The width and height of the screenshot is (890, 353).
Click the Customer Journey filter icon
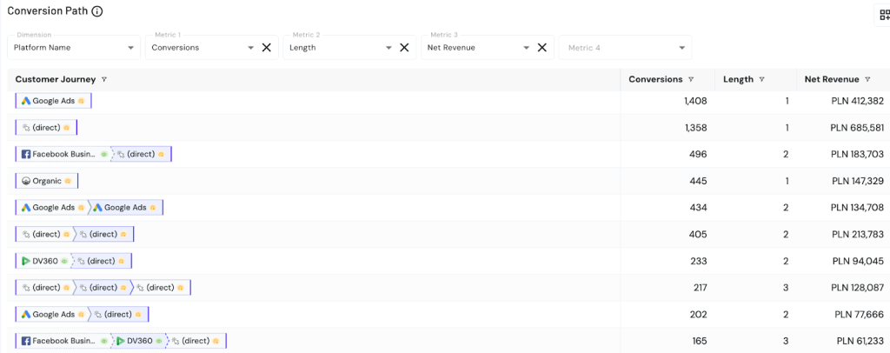click(x=104, y=79)
